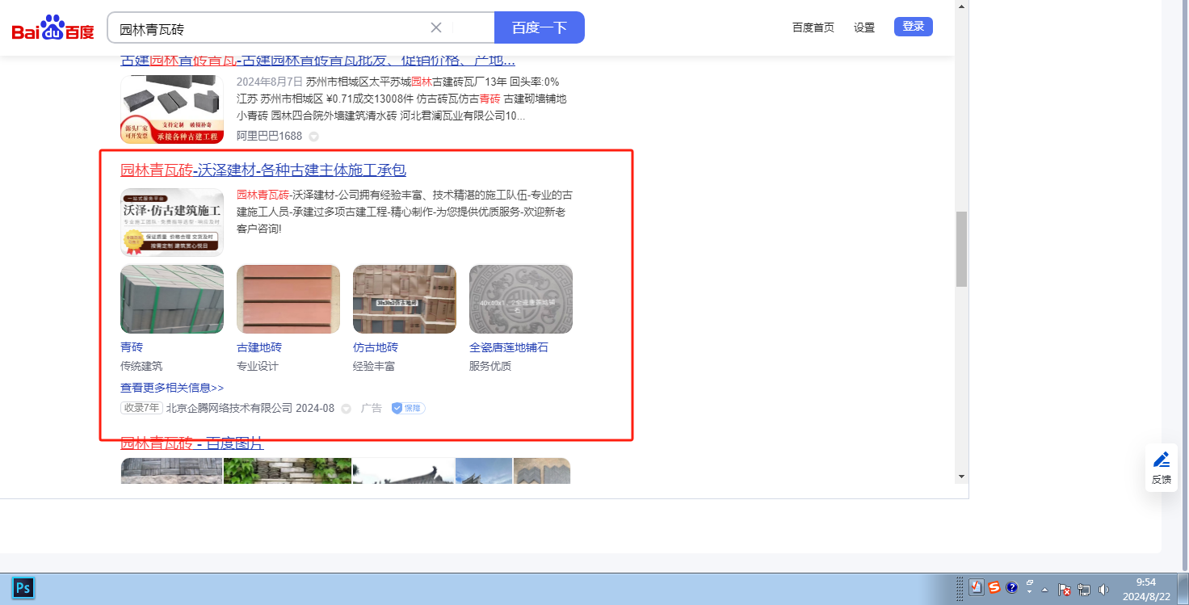
Task: Click the 全瓷唐莲地铺石 product link
Action: coord(509,347)
